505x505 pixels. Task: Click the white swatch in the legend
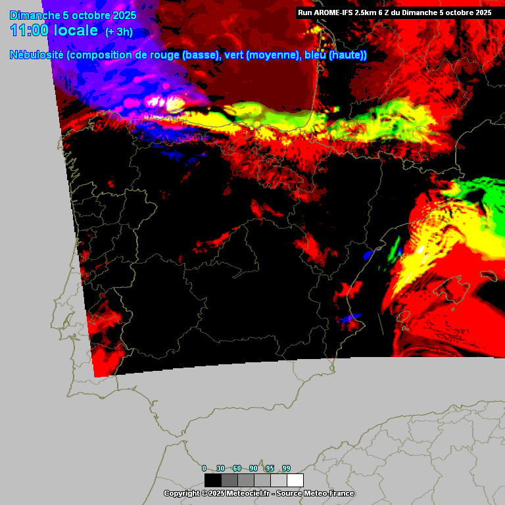295,480
